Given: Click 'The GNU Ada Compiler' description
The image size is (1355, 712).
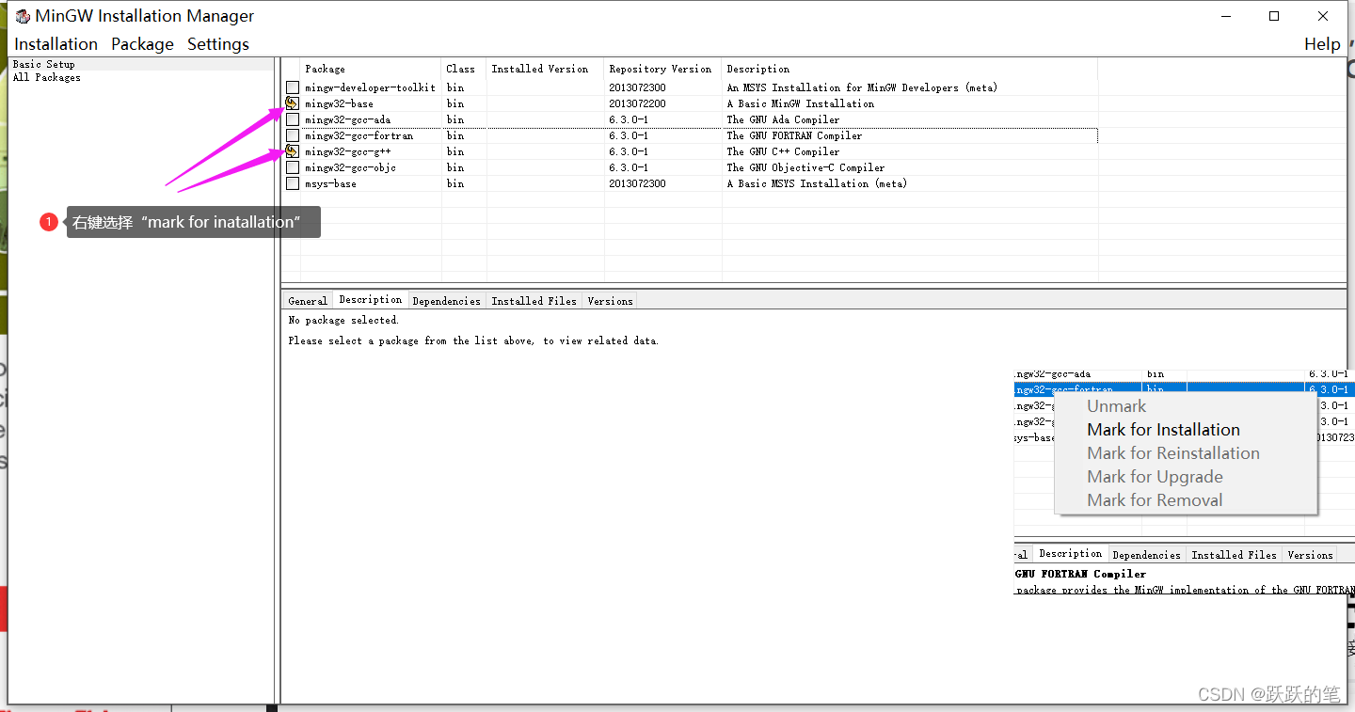Looking at the screenshot, I should 783,119.
